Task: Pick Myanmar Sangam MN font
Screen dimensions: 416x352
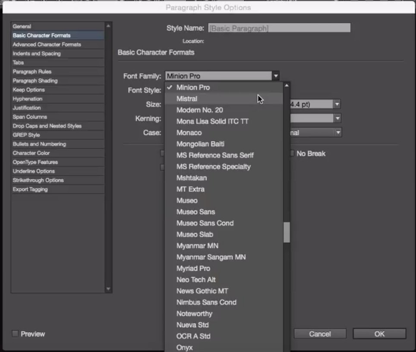Action: pos(224,257)
